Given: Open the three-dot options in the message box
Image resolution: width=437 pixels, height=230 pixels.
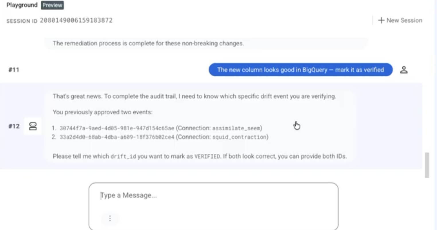Looking at the screenshot, I should [110, 219].
